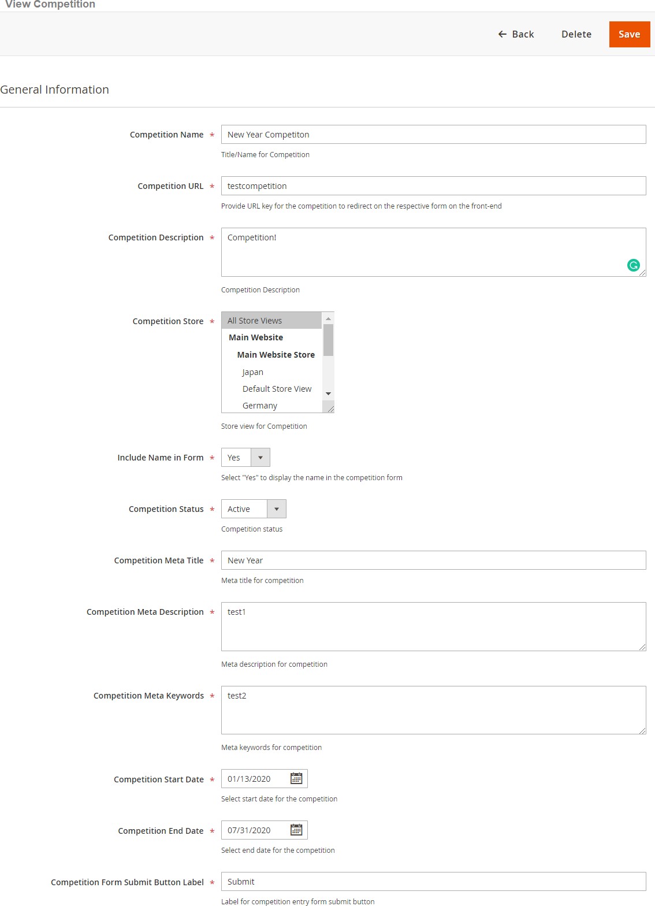The height and width of the screenshot is (906, 655).
Task: Click the Competition Name input field
Action: pos(433,135)
